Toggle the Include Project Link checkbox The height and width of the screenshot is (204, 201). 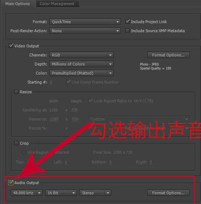(127, 21)
